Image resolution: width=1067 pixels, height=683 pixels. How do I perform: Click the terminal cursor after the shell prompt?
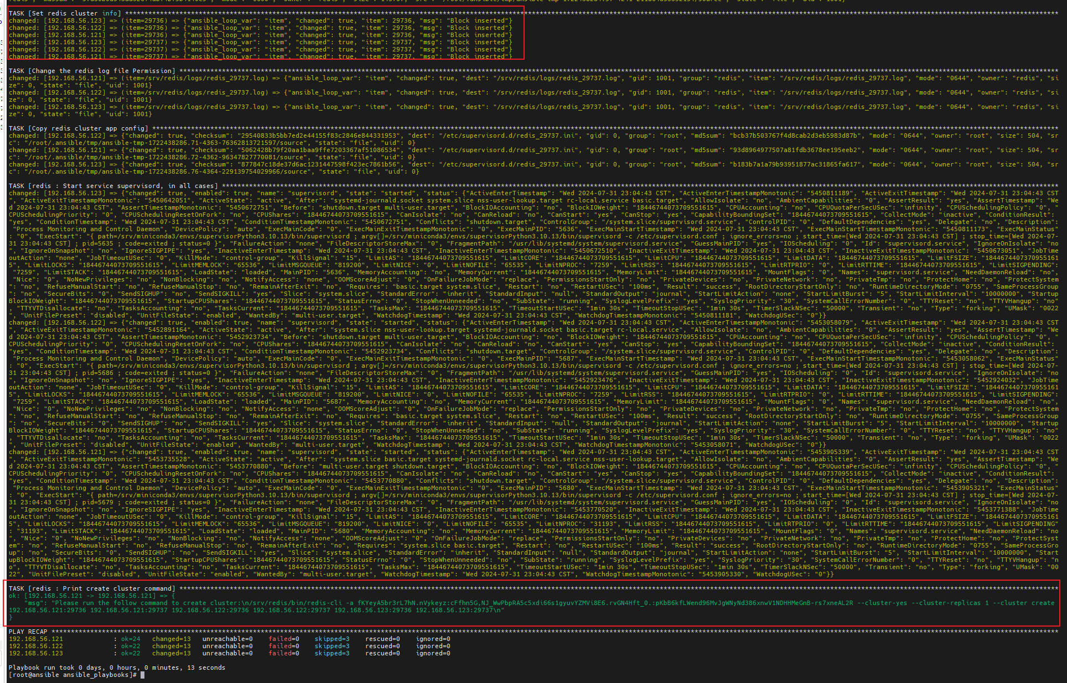142,675
